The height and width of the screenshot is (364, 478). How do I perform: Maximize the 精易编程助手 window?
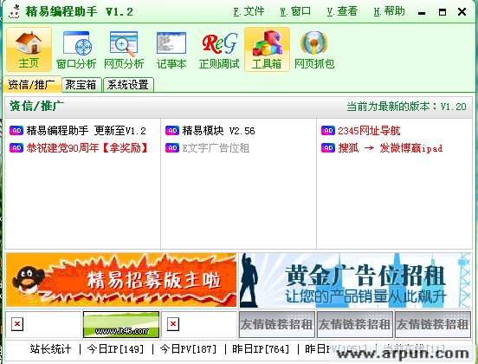click(442, 12)
